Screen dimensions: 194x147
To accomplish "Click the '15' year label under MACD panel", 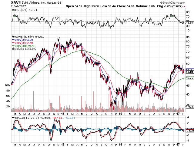I will point(63,145).
